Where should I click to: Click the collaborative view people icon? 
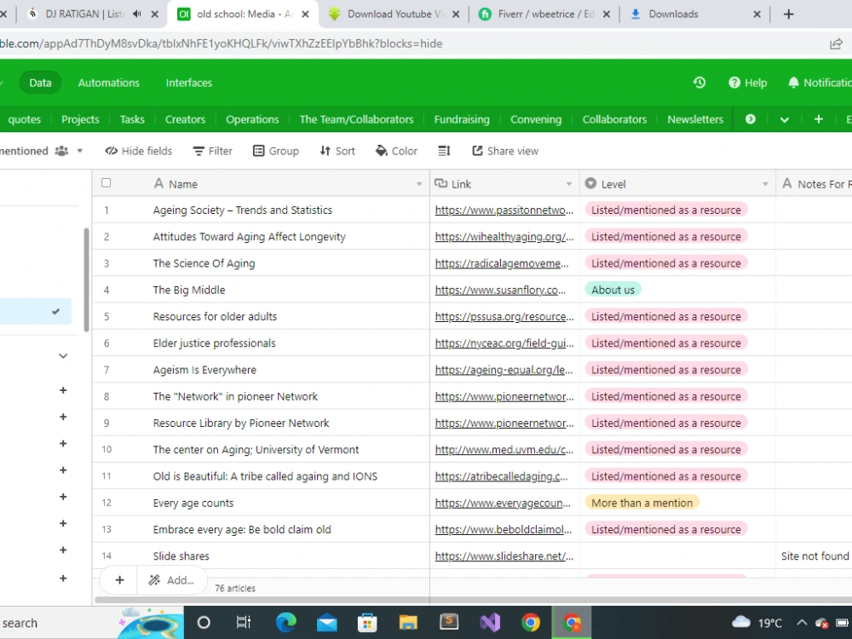tap(61, 151)
